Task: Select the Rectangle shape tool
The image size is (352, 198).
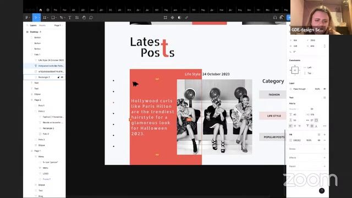Action: pyautogui.click(x=53, y=18)
